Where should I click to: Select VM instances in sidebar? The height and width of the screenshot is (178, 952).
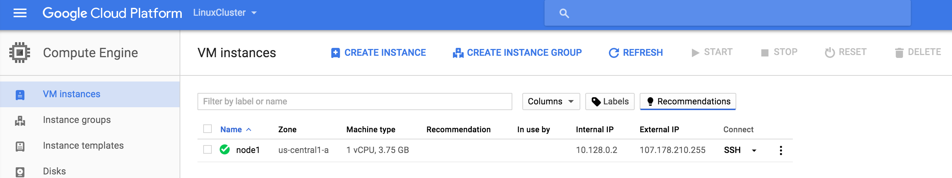pyautogui.click(x=90, y=94)
